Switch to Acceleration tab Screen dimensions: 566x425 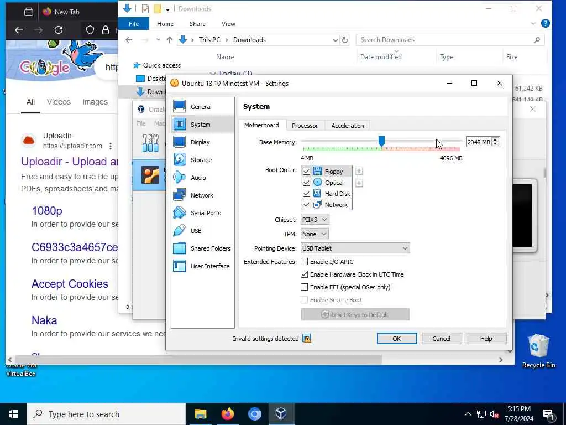point(348,126)
